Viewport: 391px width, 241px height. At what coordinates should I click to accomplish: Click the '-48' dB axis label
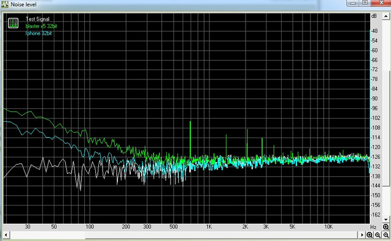click(x=375, y=31)
